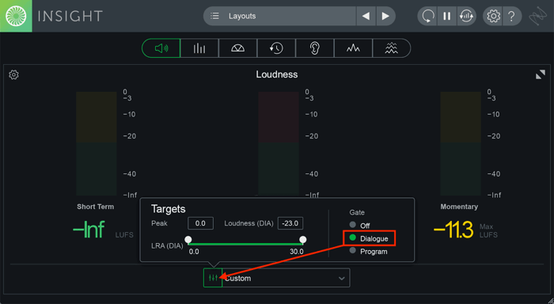This screenshot has width=554, height=304.
Task: Click the reset meters circular arrow
Action: click(428, 16)
